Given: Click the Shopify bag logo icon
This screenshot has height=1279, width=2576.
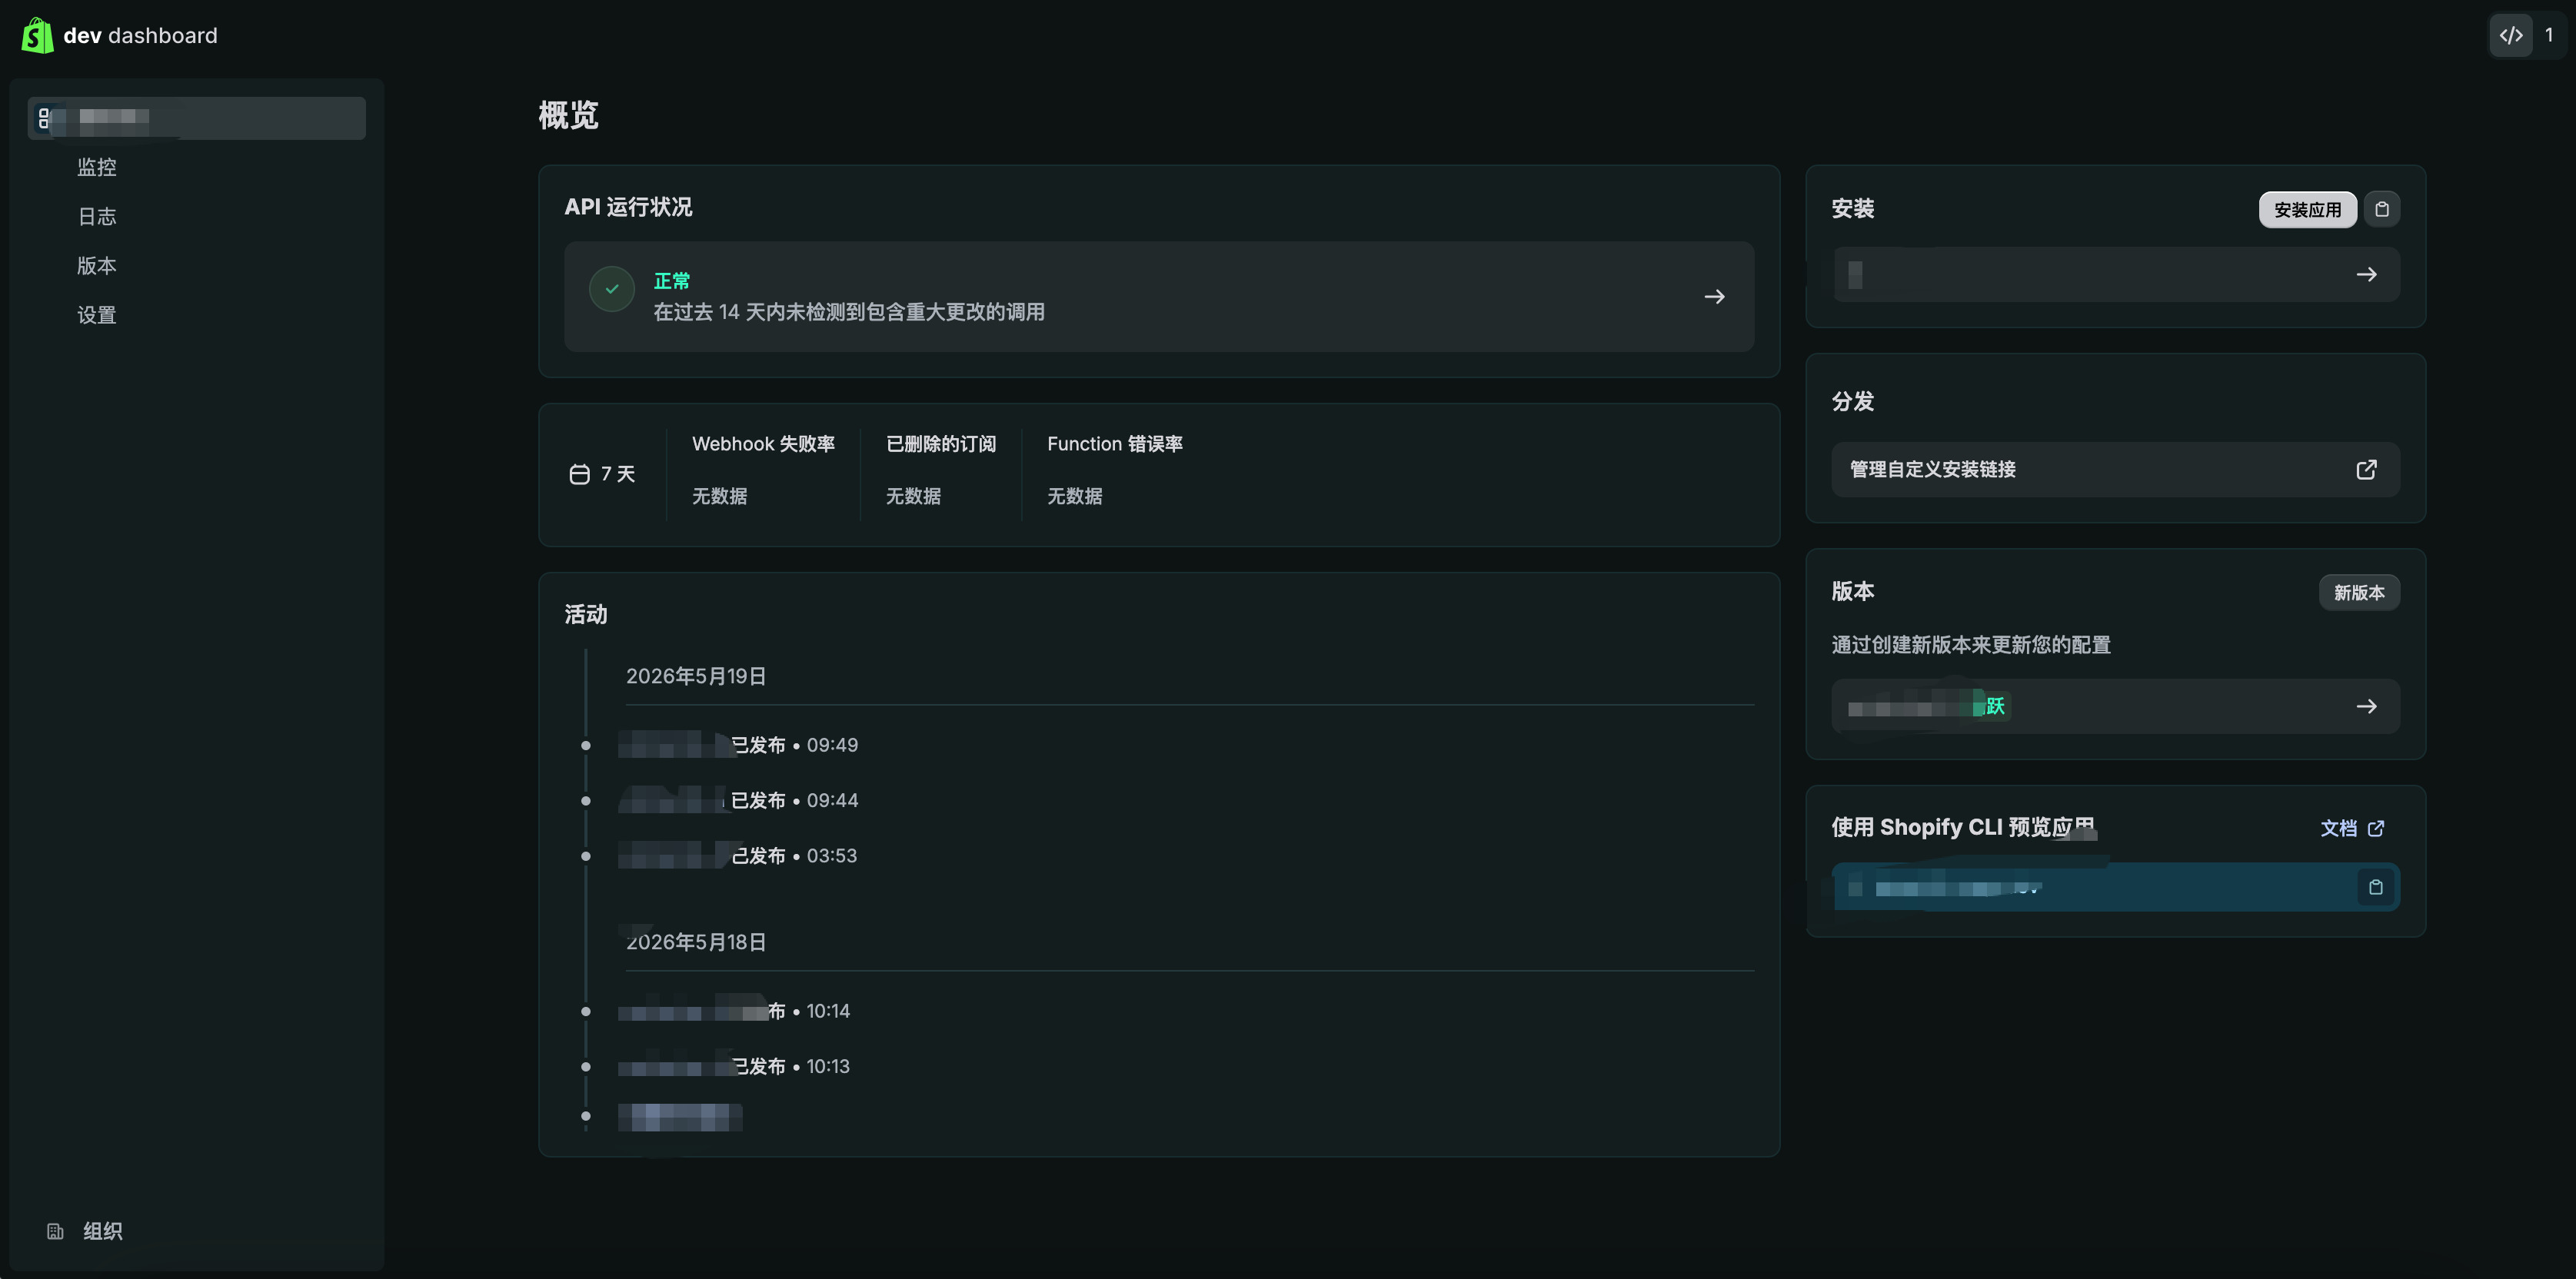Looking at the screenshot, I should [37, 36].
